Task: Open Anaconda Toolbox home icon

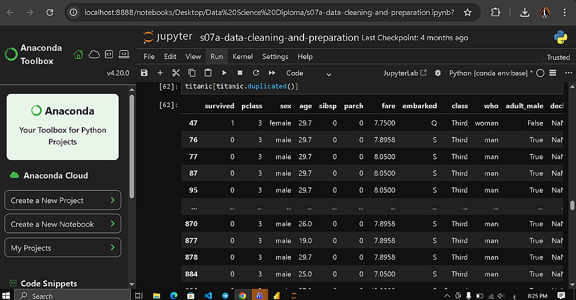Action: point(78,54)
